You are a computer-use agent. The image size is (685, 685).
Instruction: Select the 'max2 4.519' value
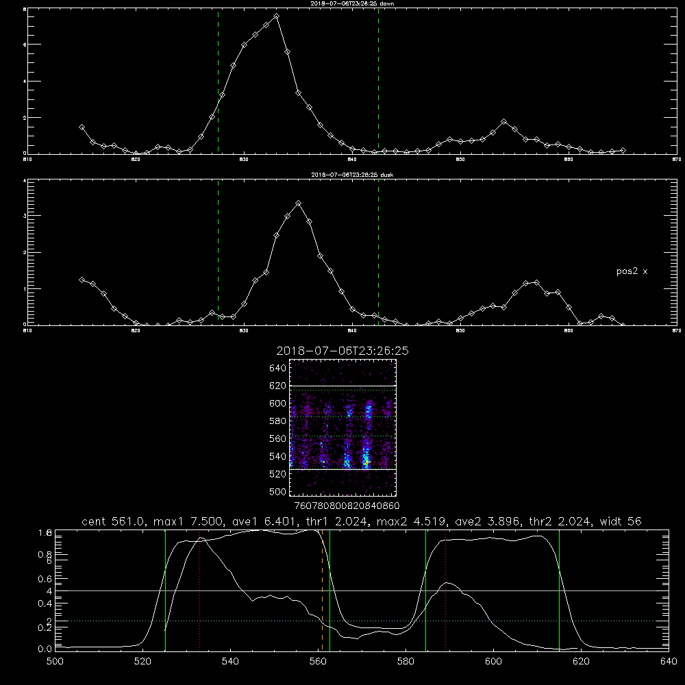(x=412, y=521)
